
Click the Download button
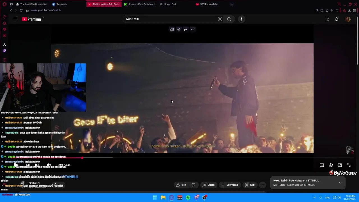pos(230,185)
